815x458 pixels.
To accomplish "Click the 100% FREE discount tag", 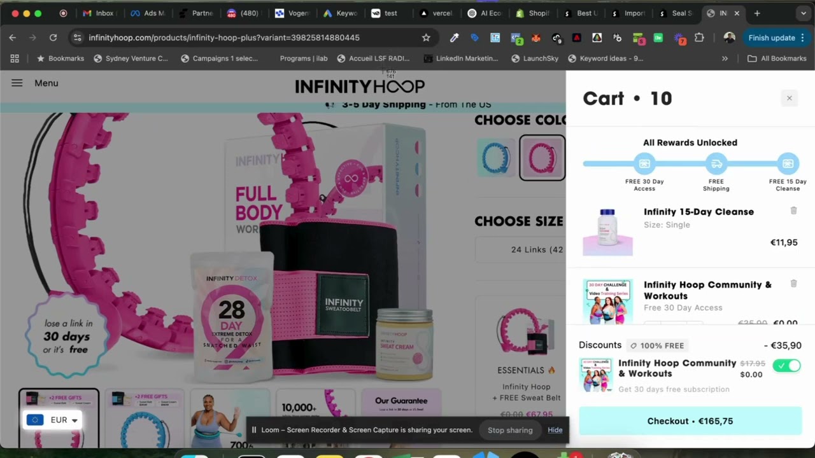I will 657,345.
